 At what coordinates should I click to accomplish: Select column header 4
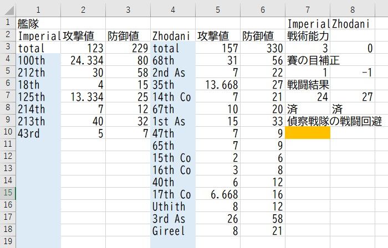pyautogui.click(x=173, y=10)
